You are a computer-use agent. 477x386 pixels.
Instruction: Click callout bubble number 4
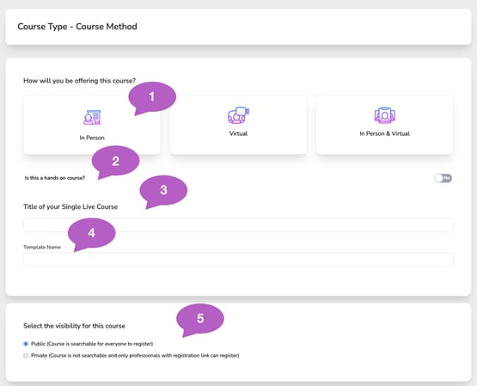(x=91, y=234)
